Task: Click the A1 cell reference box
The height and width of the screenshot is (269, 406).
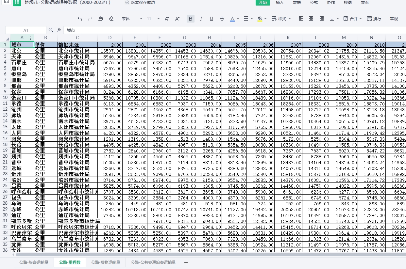Action: [26, 30]
